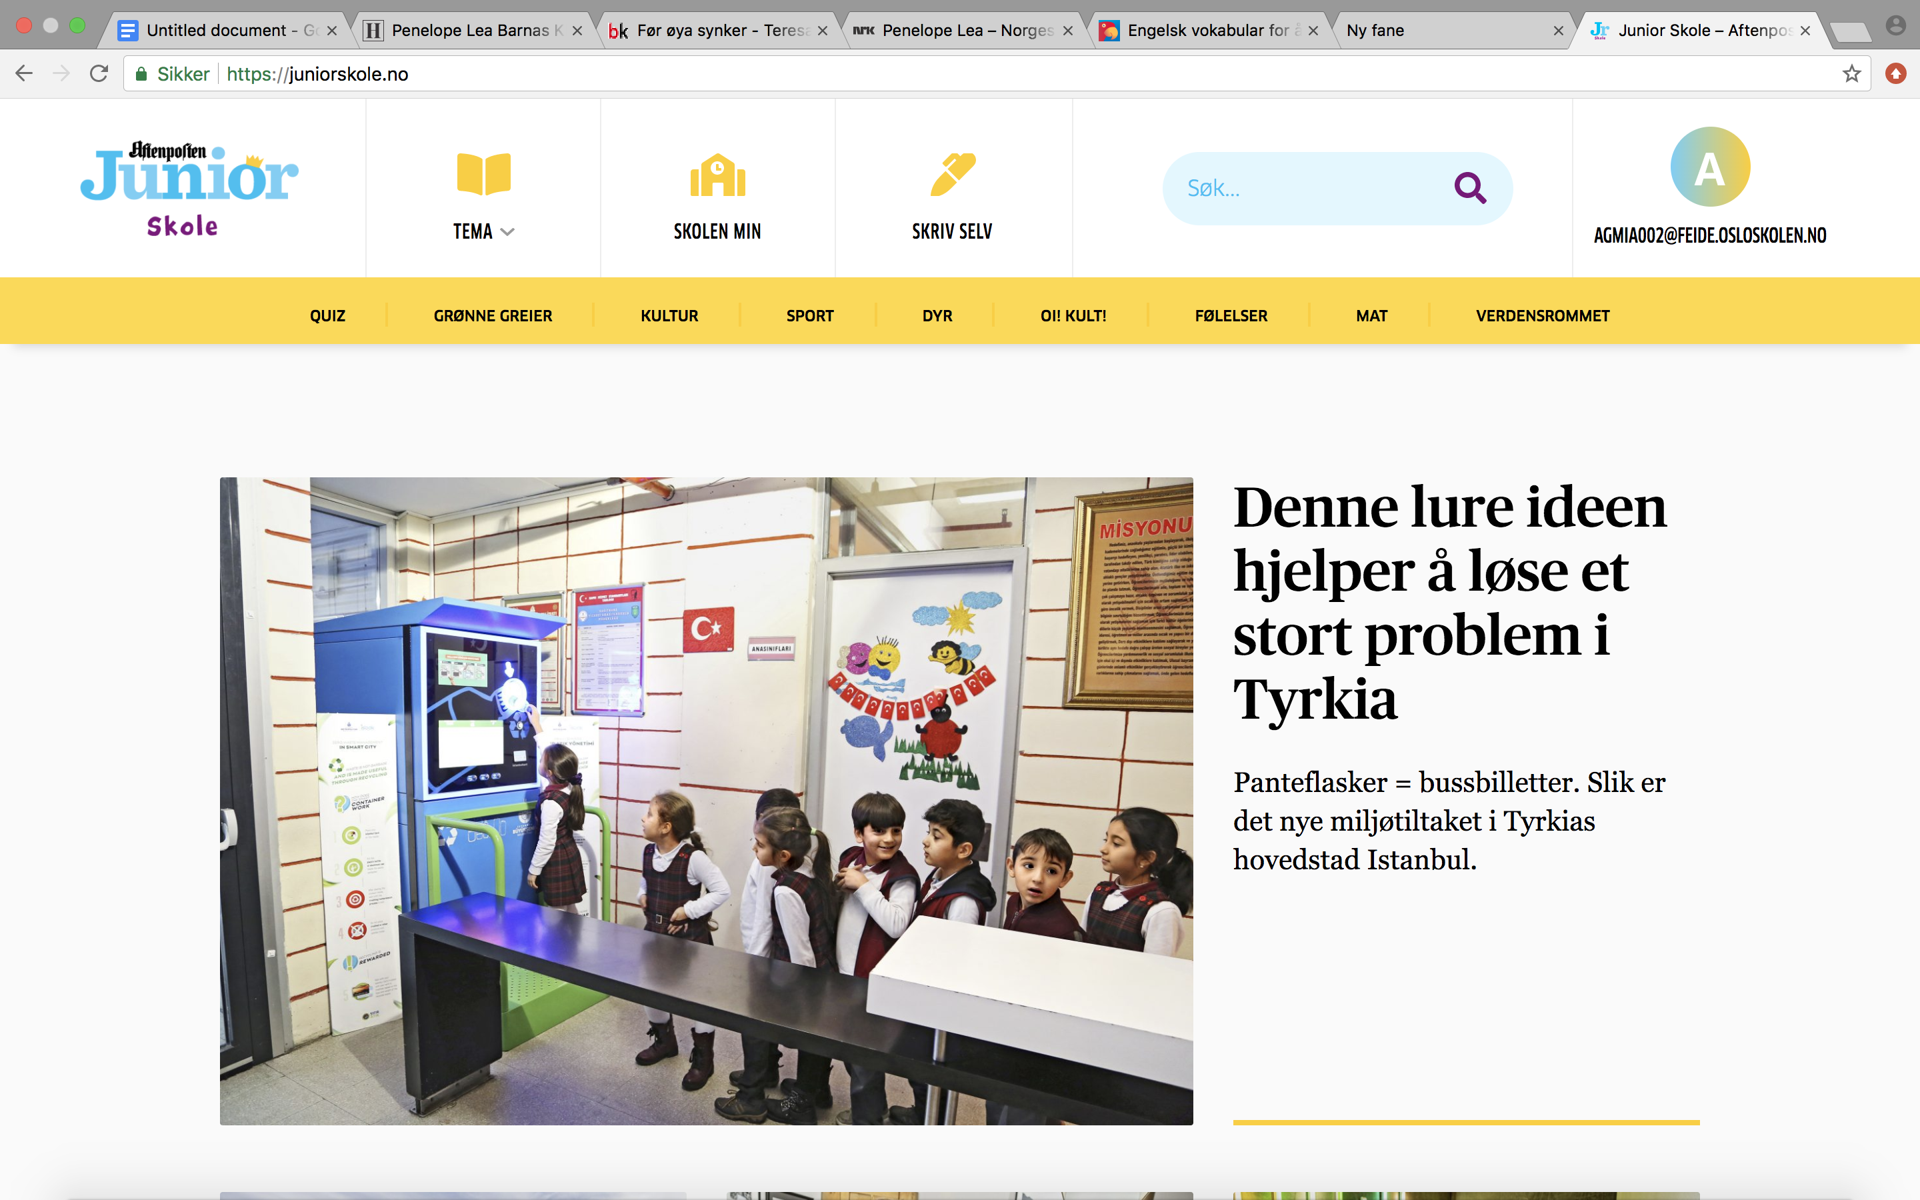1920x1200 pixels.
Task: Click the SKOLEN MIN label
Action: tap(717, 232)
